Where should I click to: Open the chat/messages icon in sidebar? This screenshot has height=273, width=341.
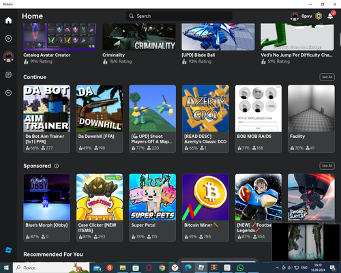[8, 74]
